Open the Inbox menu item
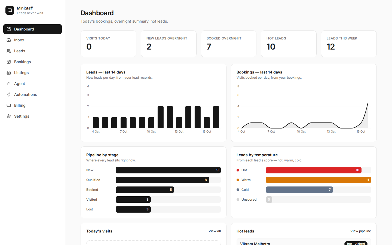This screenshot has width=392, height=245. 32,40
